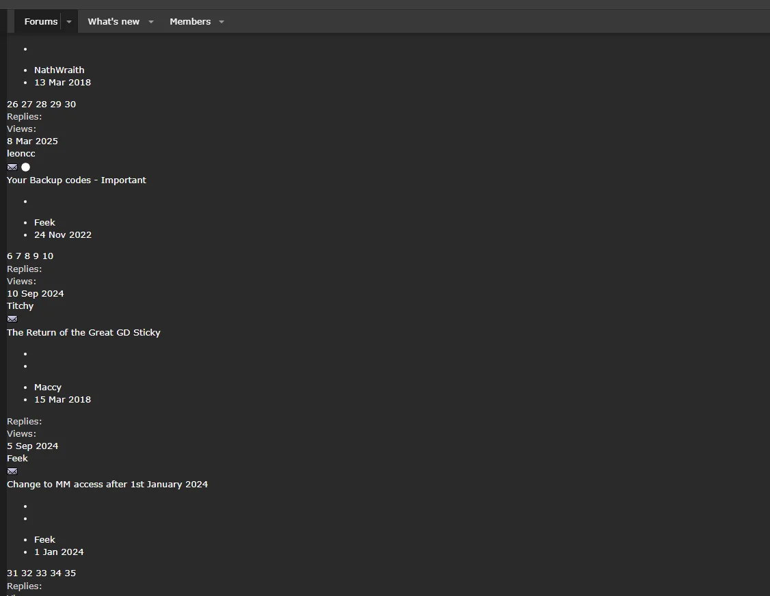Click white circle icon next to envelope
The image size is (770, 596).
[25, 167]
